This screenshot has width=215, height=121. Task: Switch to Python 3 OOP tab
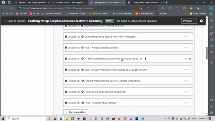[x=32, y=2]
